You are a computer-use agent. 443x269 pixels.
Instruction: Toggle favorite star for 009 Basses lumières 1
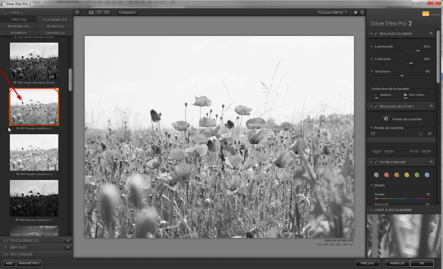pyautogui.click(x=17, y=220)
